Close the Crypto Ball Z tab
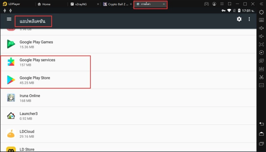The width and height of the screenshot is (266, 152). point(131,4)
